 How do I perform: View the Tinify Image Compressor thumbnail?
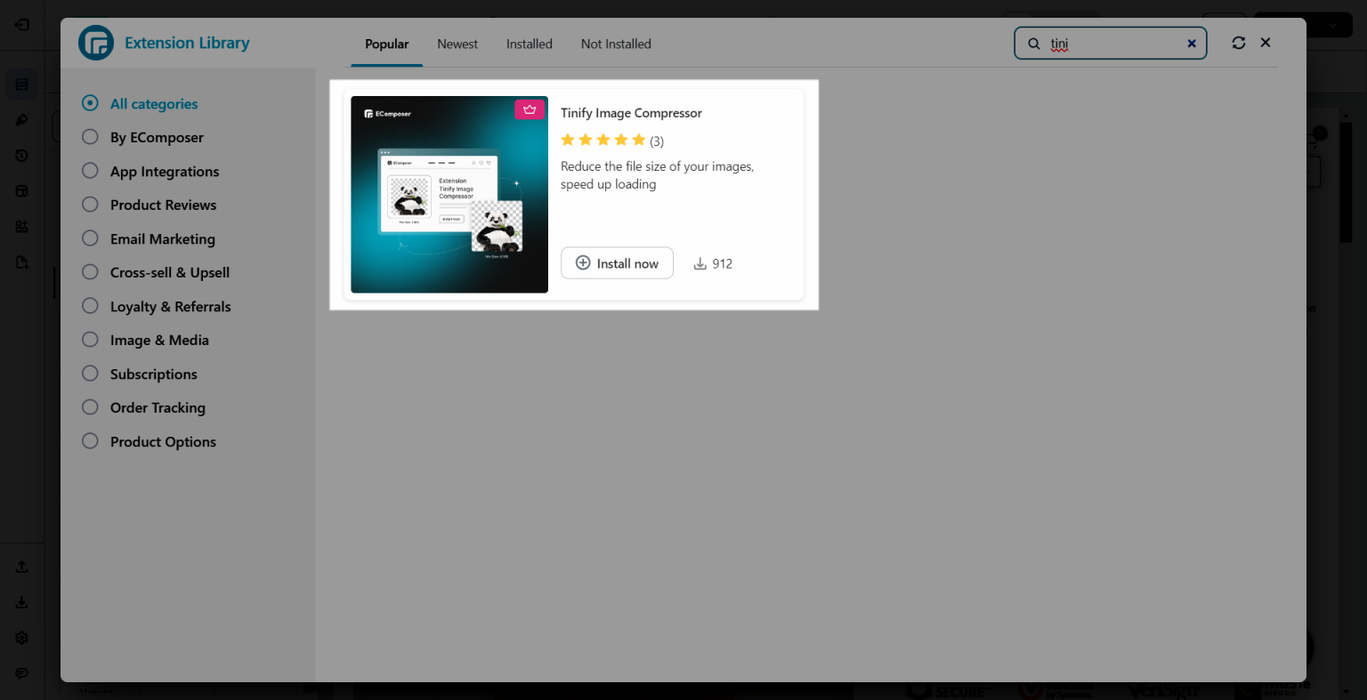coord(449,194)
